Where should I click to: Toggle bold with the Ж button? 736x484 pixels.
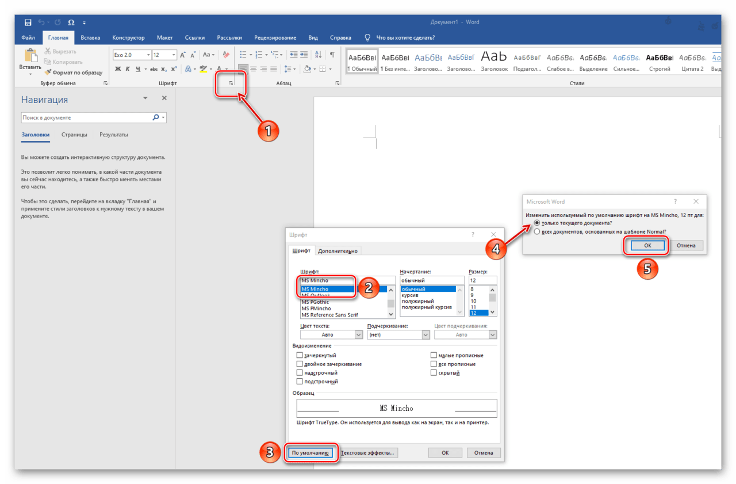(x=118, y=69)
